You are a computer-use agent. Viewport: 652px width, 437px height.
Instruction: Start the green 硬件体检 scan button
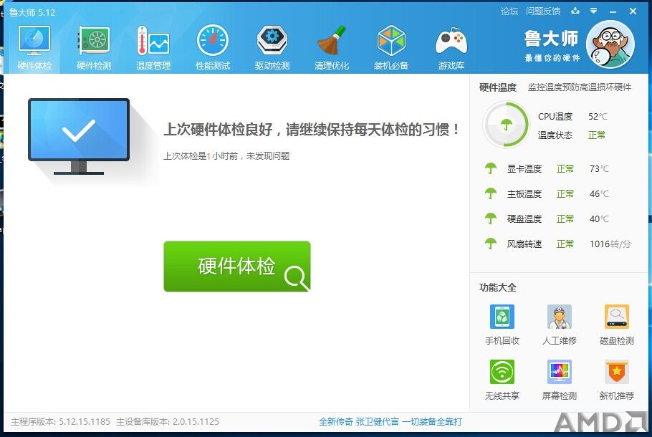(237, 266)
